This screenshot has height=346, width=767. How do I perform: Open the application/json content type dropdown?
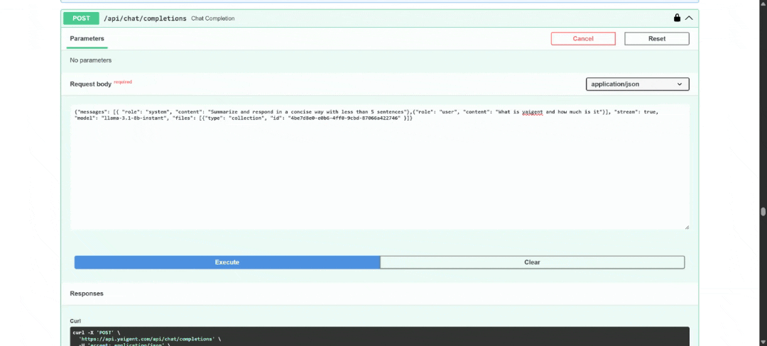pyautogui.click(x=637, y=84)
